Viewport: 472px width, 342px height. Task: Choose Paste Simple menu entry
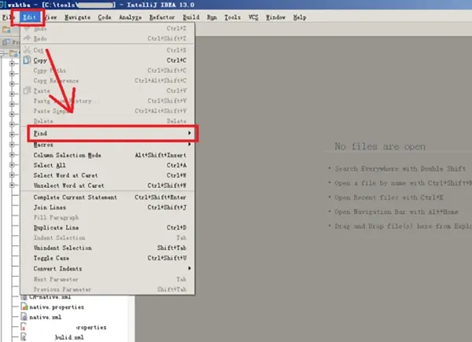(x=108, y=111)
